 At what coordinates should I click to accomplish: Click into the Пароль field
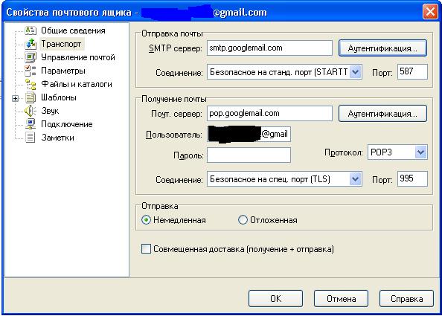[x=249, y=155]
